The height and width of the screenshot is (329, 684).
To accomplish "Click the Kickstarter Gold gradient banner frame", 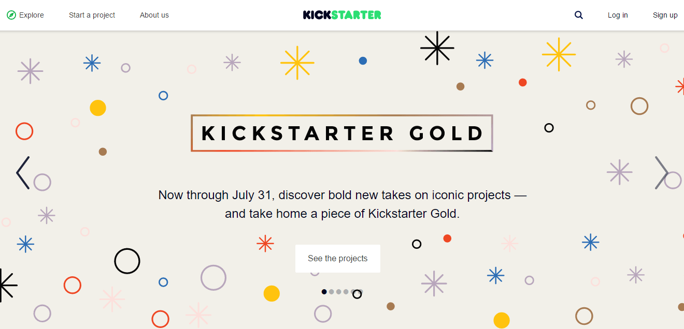I will tap(342, 133).
